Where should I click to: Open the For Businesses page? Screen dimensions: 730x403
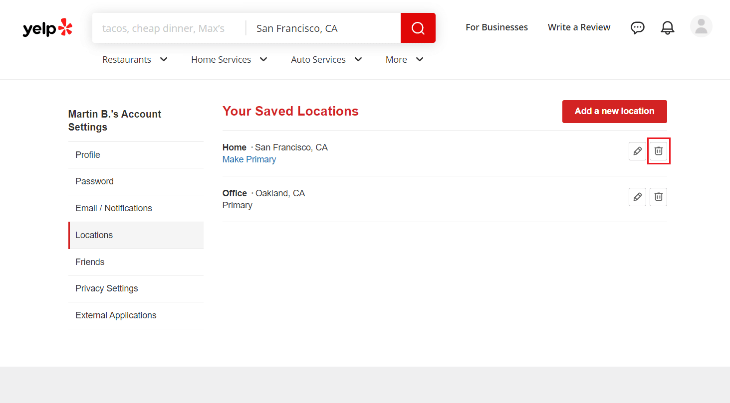(x=496, y=27)
